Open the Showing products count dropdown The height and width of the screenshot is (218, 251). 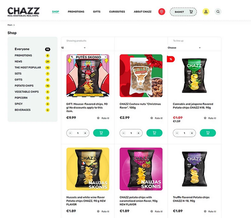coord(73,48)
